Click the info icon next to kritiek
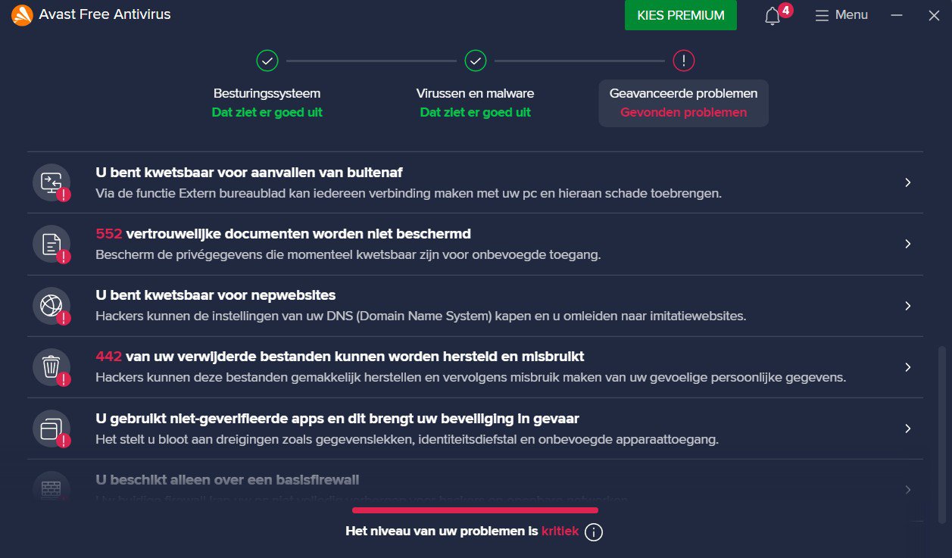This screenshot has height=558, width=952. click(595, 532)
